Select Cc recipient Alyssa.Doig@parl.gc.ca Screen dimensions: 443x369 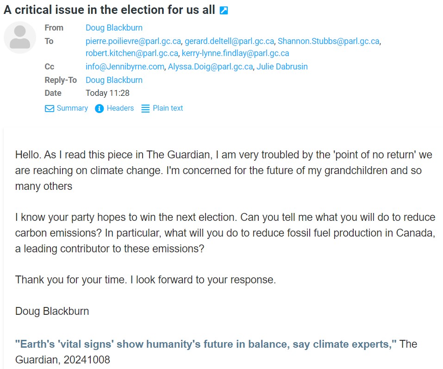click(x=210, y=67)
